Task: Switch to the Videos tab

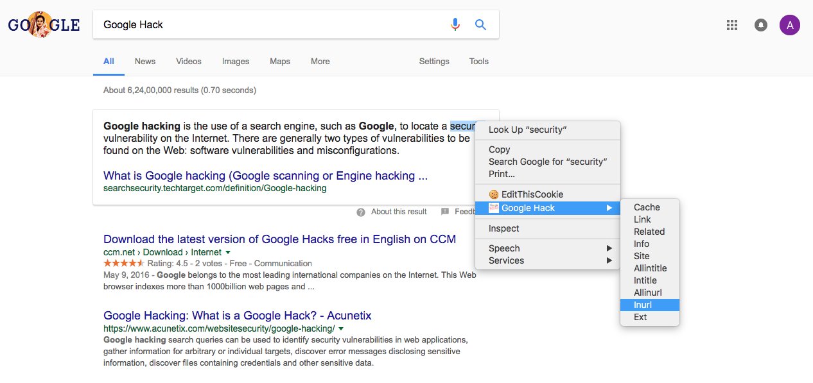Action: click(x=189, y=62)
